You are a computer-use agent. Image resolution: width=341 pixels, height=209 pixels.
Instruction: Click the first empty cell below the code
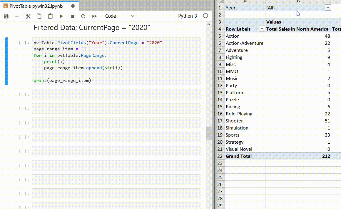116,94
